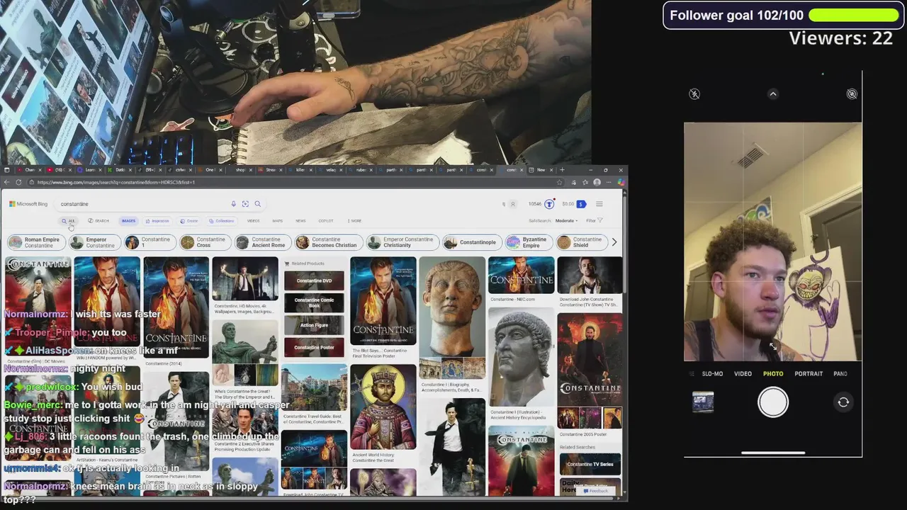Switch to the NEWS tab
Viewport: 907px width, 510px height.
(x=300, y=221)
